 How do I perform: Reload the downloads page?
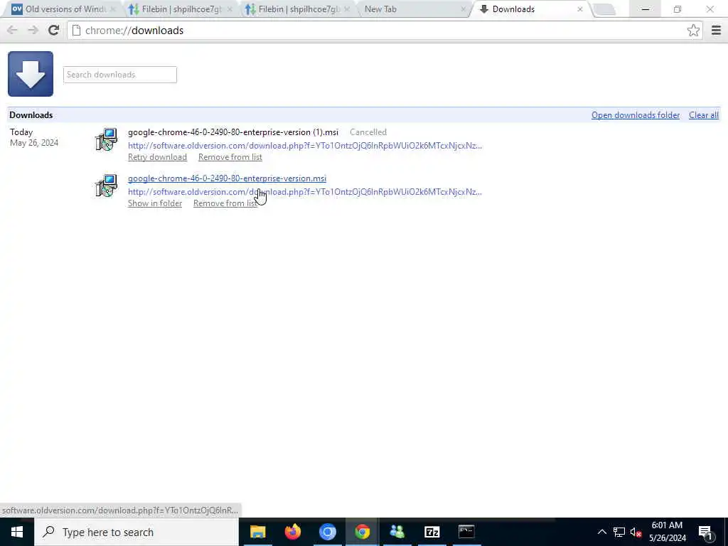(53, 30)
